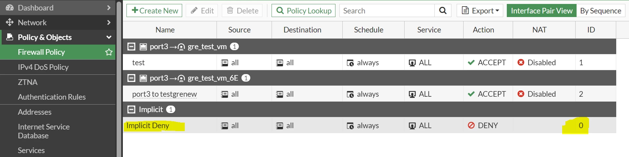Switch to Interface Pair View
The width and height of the screenshot is (629, 157).
[x=542, y=10]
